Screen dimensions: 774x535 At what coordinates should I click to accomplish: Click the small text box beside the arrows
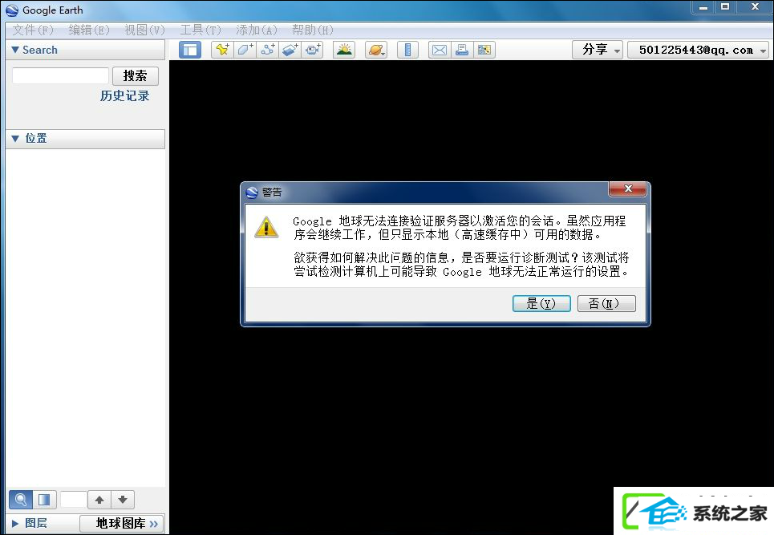(73, 500)
